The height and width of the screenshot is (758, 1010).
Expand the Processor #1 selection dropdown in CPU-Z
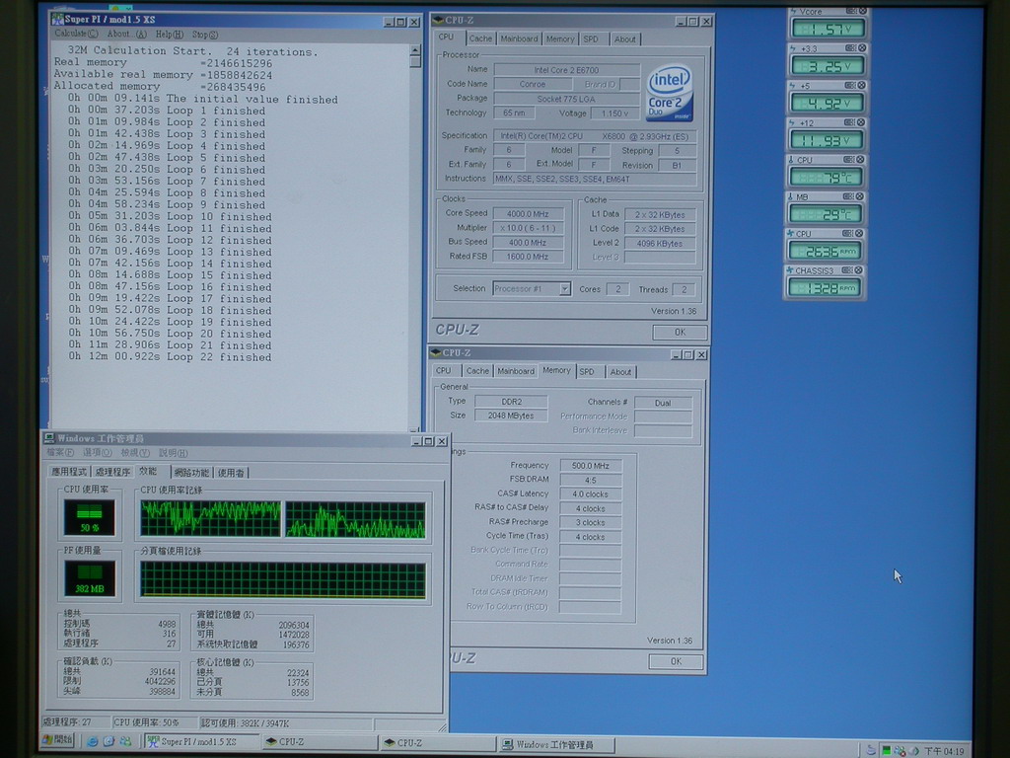coord(565,289)
